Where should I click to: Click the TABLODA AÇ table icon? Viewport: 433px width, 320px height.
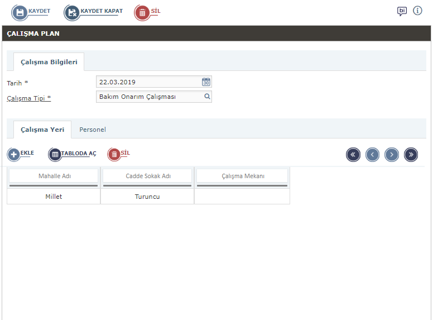coord(55,155)
